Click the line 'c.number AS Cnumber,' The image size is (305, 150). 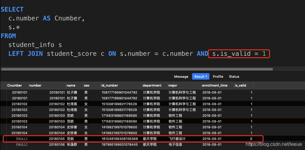pyautogui.click(x=47, y=18)
